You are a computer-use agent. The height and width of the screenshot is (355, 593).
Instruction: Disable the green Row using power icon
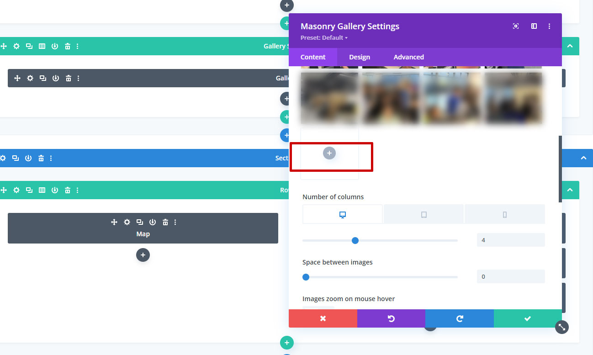pyautogui.click(x=55, y=190)
